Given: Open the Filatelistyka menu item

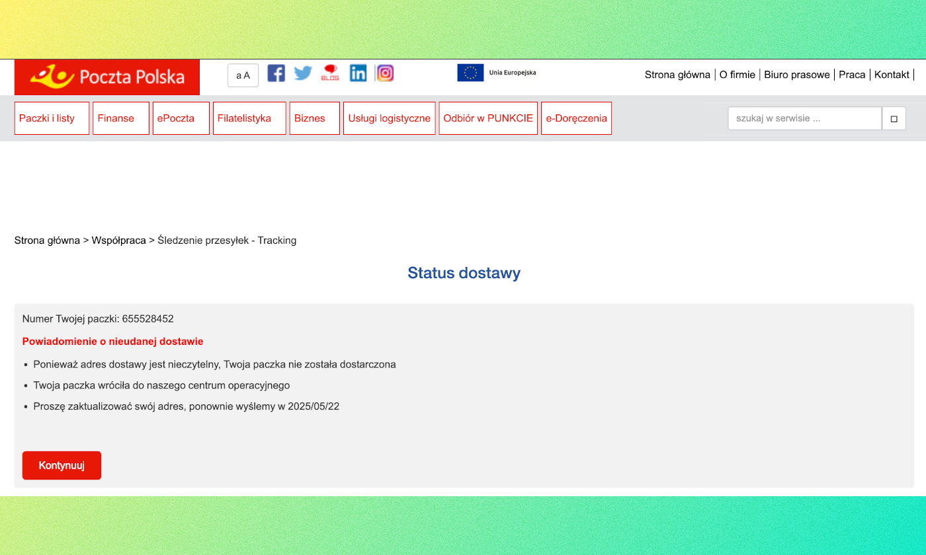Looking at the screenshot, I should click(249, 118).
